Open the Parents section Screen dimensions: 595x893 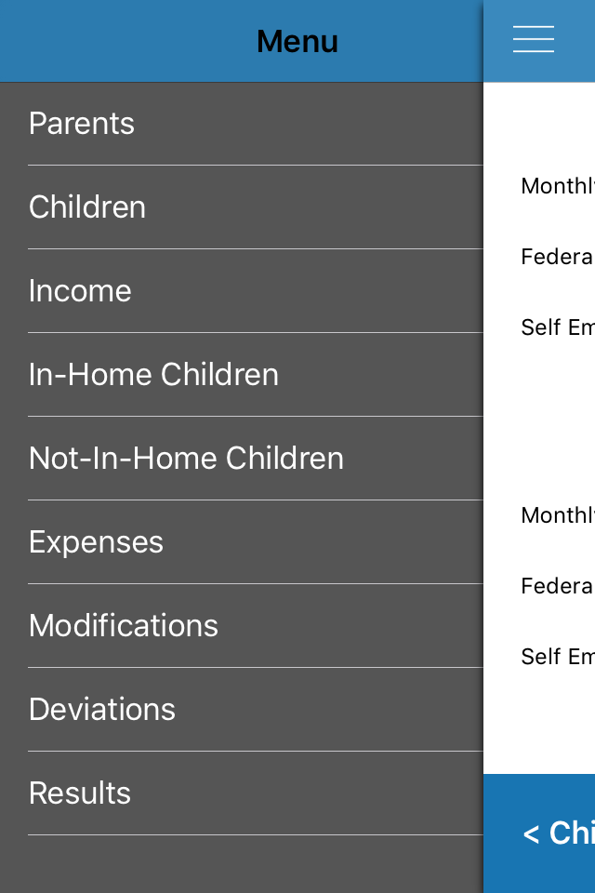(242, 124)
